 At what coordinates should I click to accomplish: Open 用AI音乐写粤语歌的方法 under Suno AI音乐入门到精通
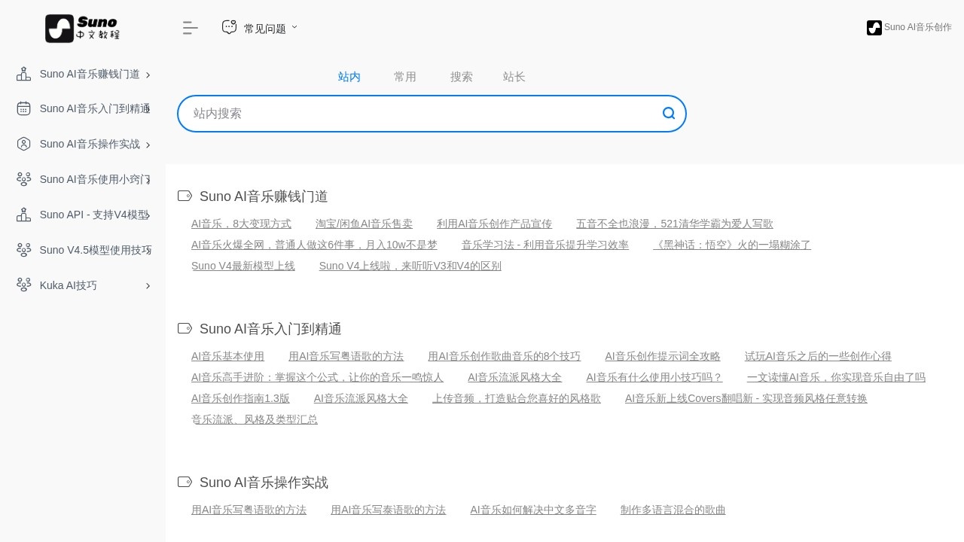click(346, 356)
